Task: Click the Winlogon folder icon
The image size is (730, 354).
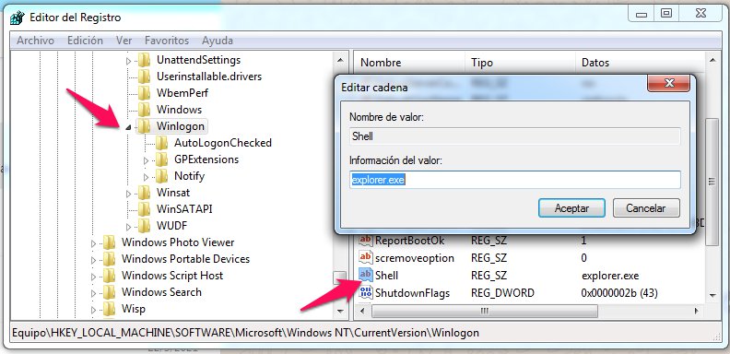Action: (145, 126)
